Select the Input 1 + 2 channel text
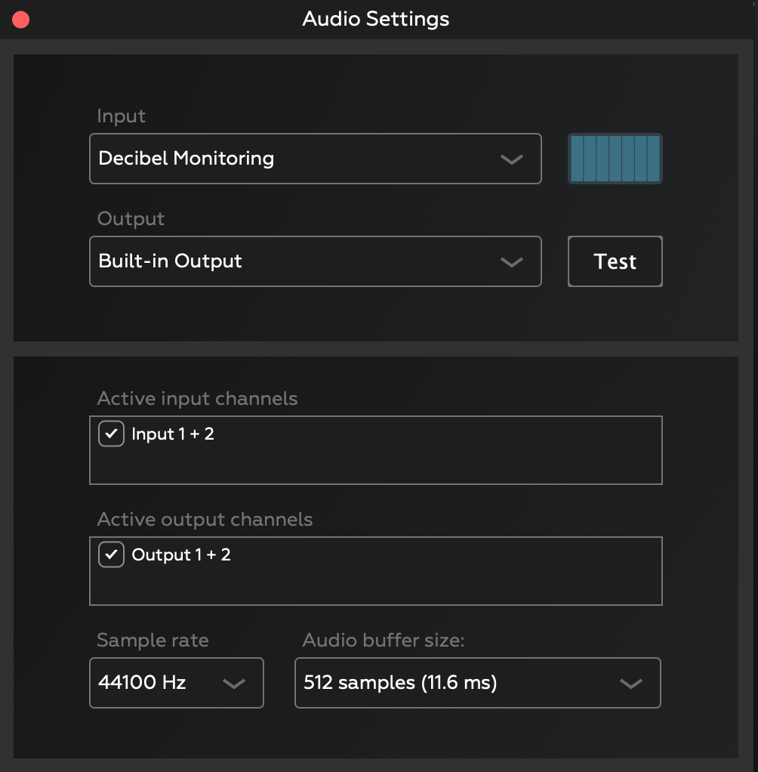 tap(173, 434)
